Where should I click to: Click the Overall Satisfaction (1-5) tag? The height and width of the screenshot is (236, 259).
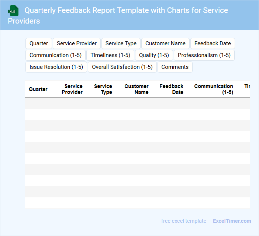coord(122,67)
